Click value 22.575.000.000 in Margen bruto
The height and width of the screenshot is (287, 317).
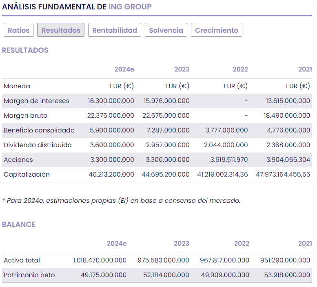pyautogui.click(x=166, y=115)
